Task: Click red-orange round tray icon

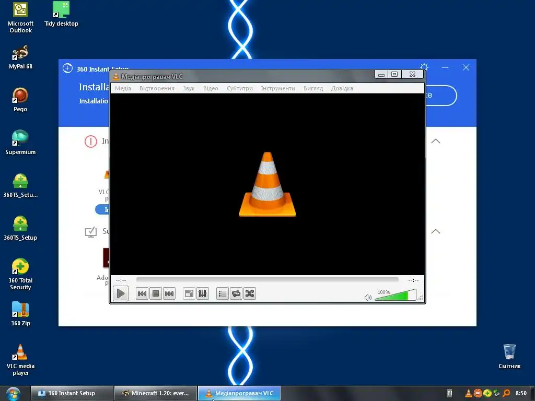Action: (x=478, y=393)
